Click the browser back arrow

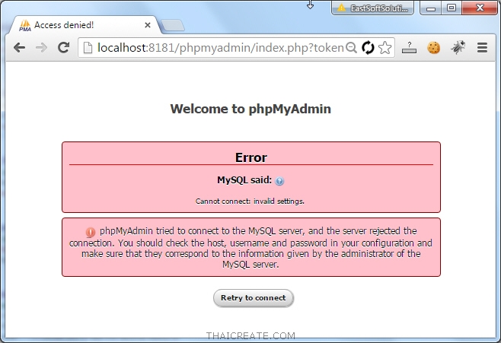click(x=20, y=48)
